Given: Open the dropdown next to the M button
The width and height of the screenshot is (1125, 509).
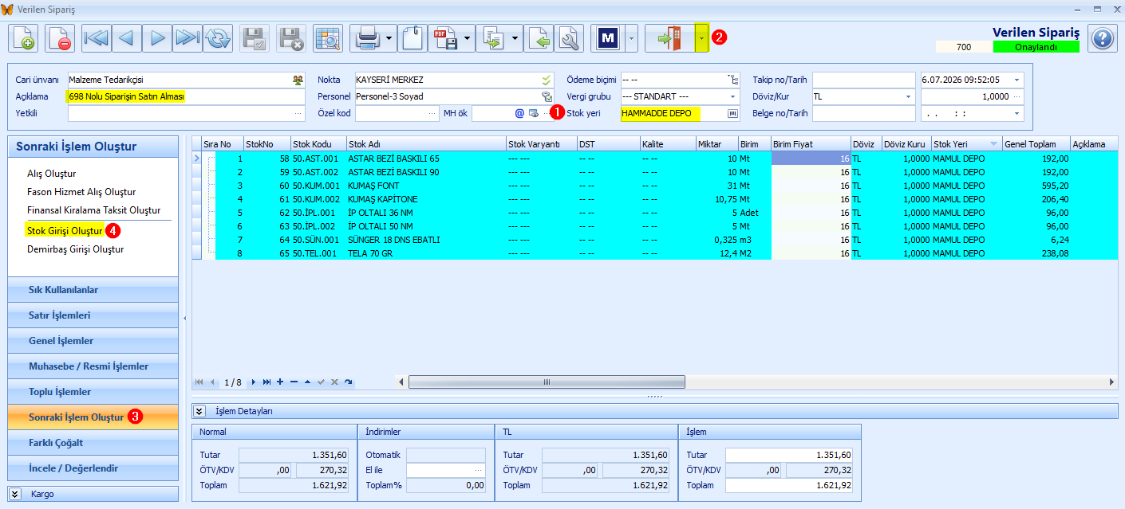Looking at the screenshot, I should point(631,37).
